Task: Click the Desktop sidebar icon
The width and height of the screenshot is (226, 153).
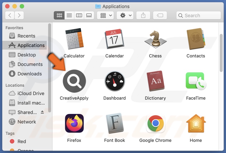Action: click(x=12, y=55)
